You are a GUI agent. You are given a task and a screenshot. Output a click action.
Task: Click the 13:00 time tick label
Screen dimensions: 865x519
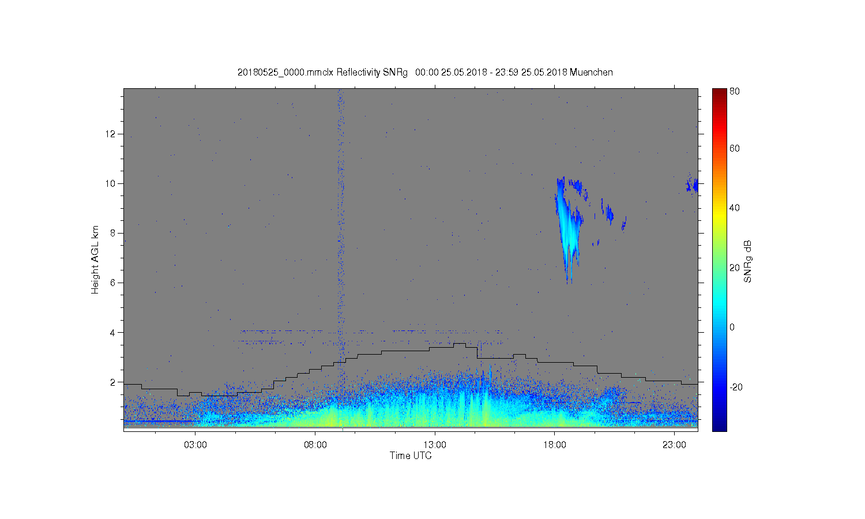point(435,445)
